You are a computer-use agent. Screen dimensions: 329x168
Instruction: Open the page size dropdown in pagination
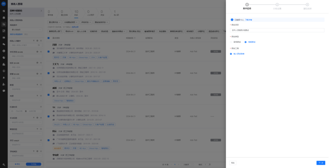tap(187, 165)
